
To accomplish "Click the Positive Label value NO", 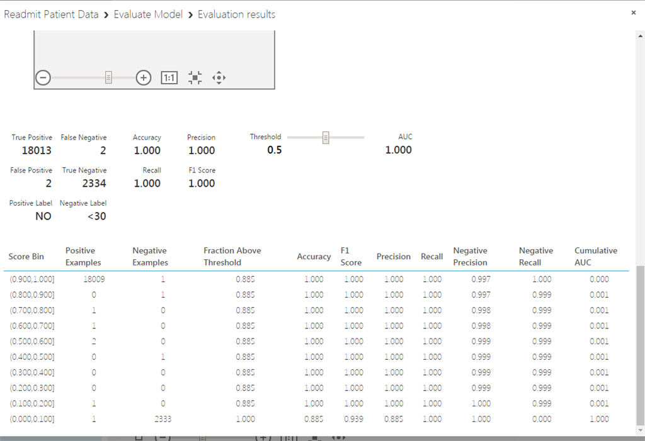I will (x=43, y=216).
